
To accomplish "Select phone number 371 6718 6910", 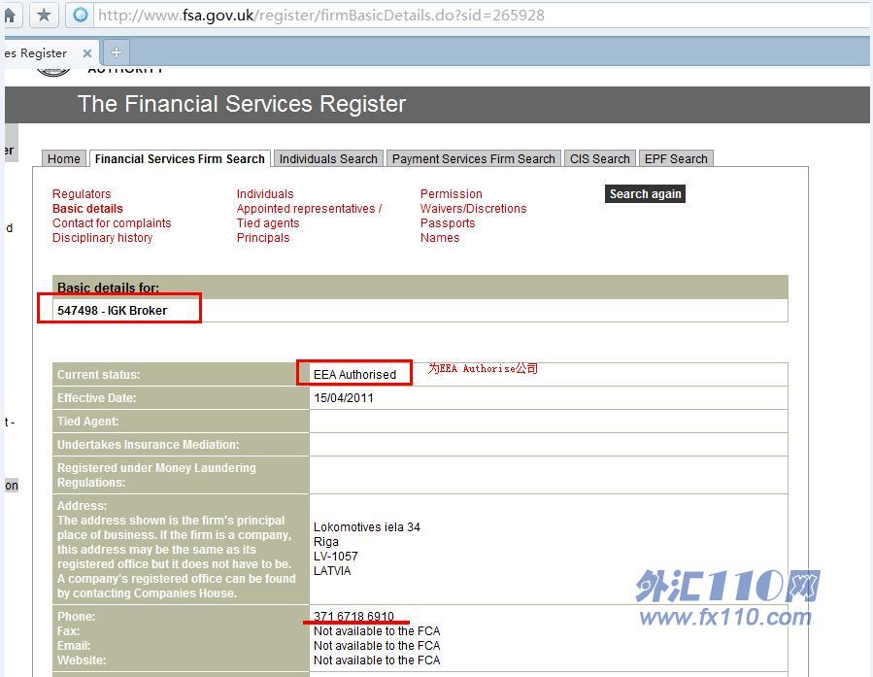I will tap(353, 616).
